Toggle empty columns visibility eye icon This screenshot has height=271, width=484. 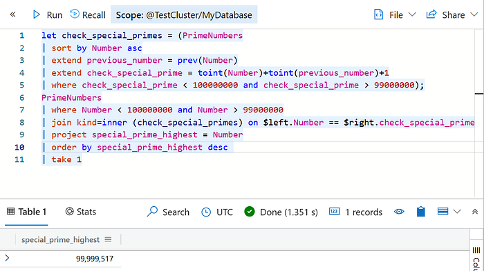(x=399, y=212)
